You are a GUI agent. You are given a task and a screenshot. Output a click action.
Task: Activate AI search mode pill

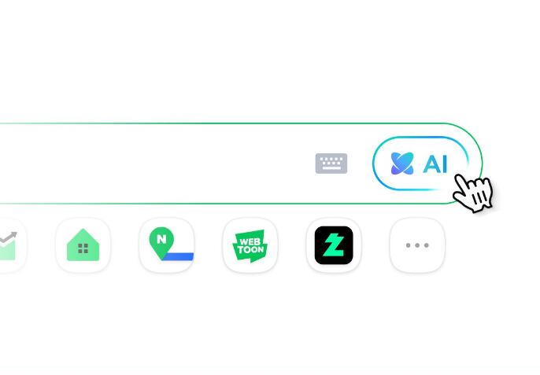pyautogui.click(x=420, y=164)
